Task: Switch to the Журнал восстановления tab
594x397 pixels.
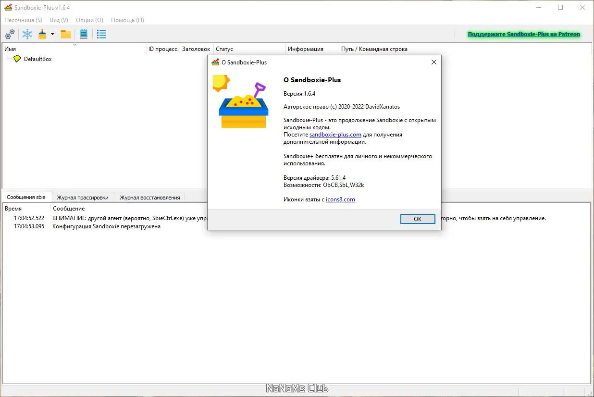Action: tap(149, 198)
